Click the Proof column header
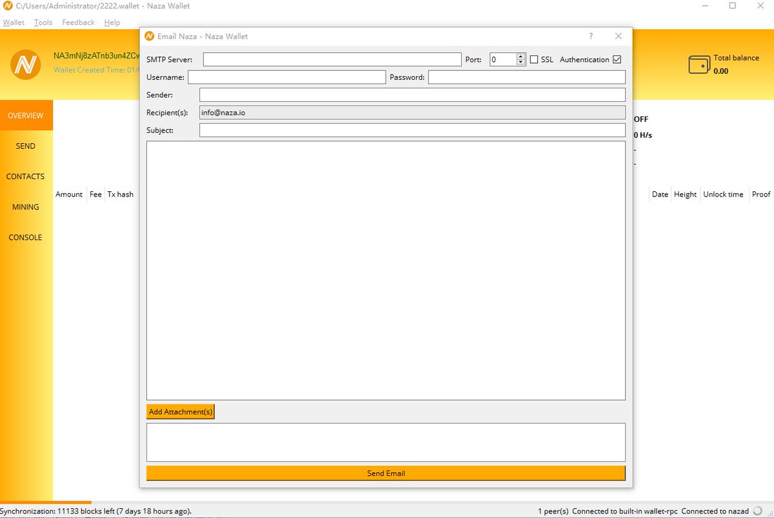 761,194
